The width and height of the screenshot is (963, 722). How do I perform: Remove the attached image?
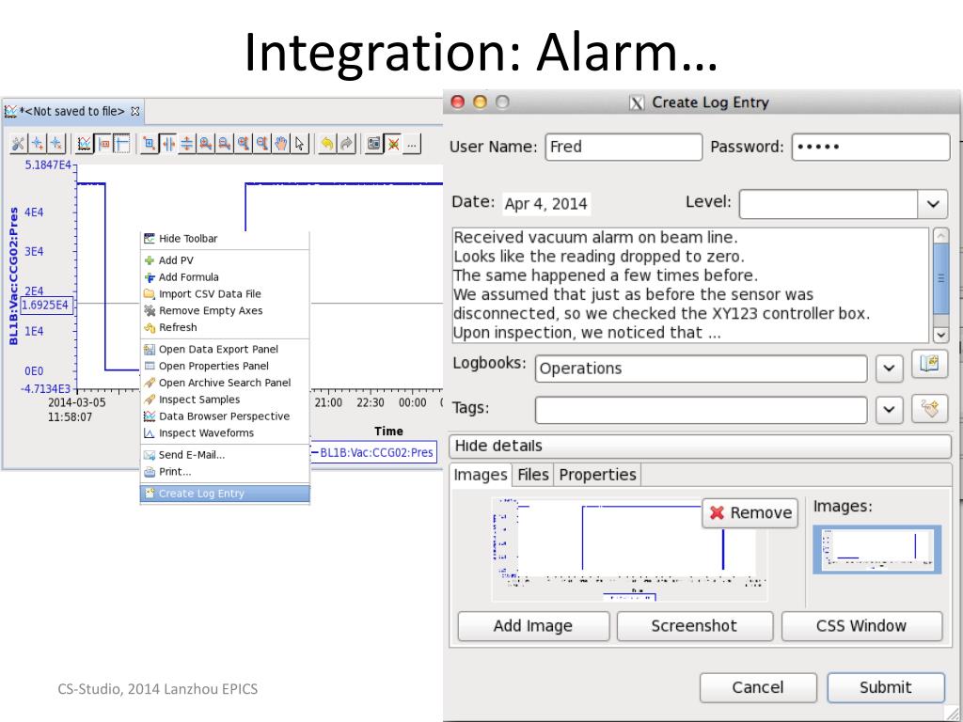click(750, 512)
